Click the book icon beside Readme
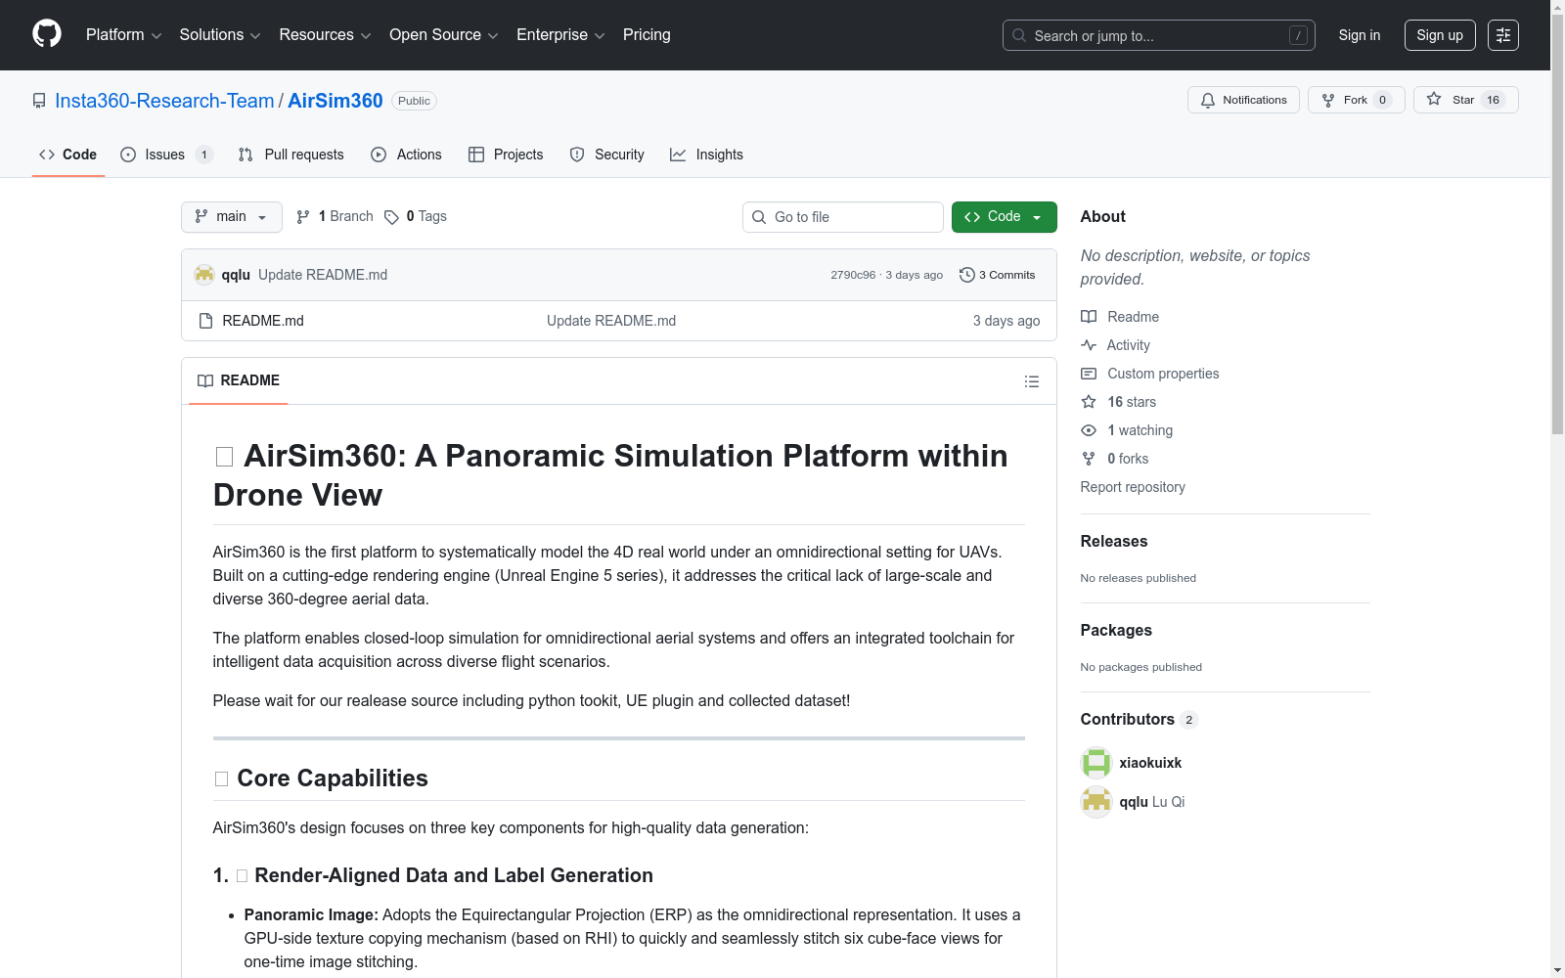1565x978 pixels. pos(1089,317)
